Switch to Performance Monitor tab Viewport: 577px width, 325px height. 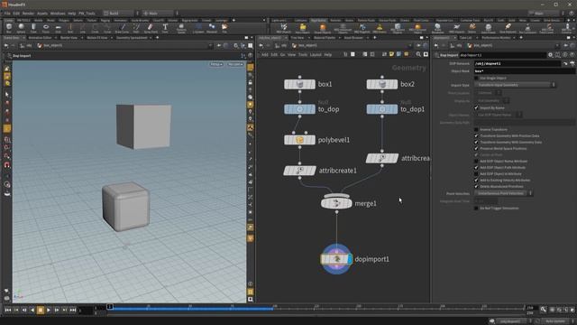click(x=496, y=38)
